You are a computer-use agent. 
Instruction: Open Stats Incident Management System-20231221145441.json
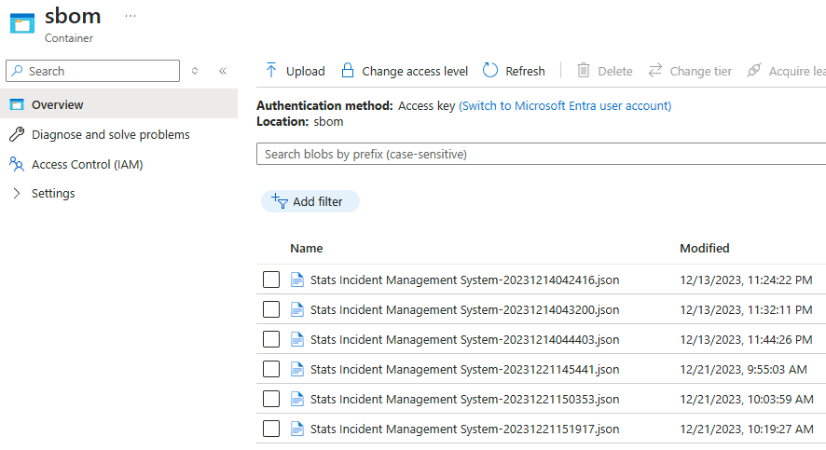pos(464,370)
